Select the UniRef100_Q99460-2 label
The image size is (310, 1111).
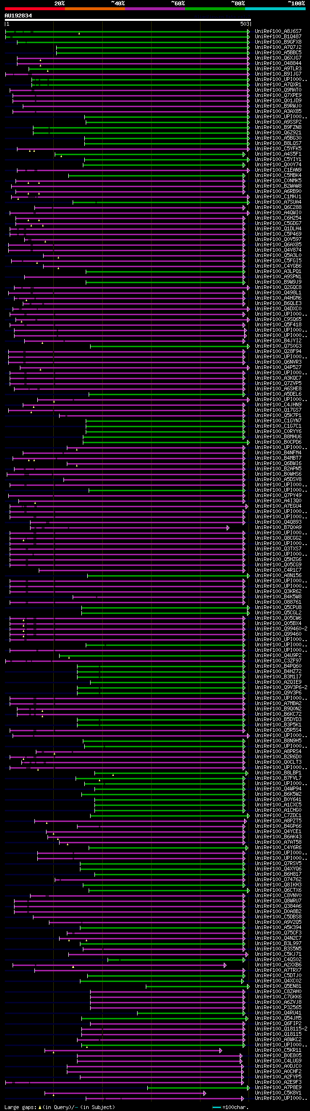(281, 628)
